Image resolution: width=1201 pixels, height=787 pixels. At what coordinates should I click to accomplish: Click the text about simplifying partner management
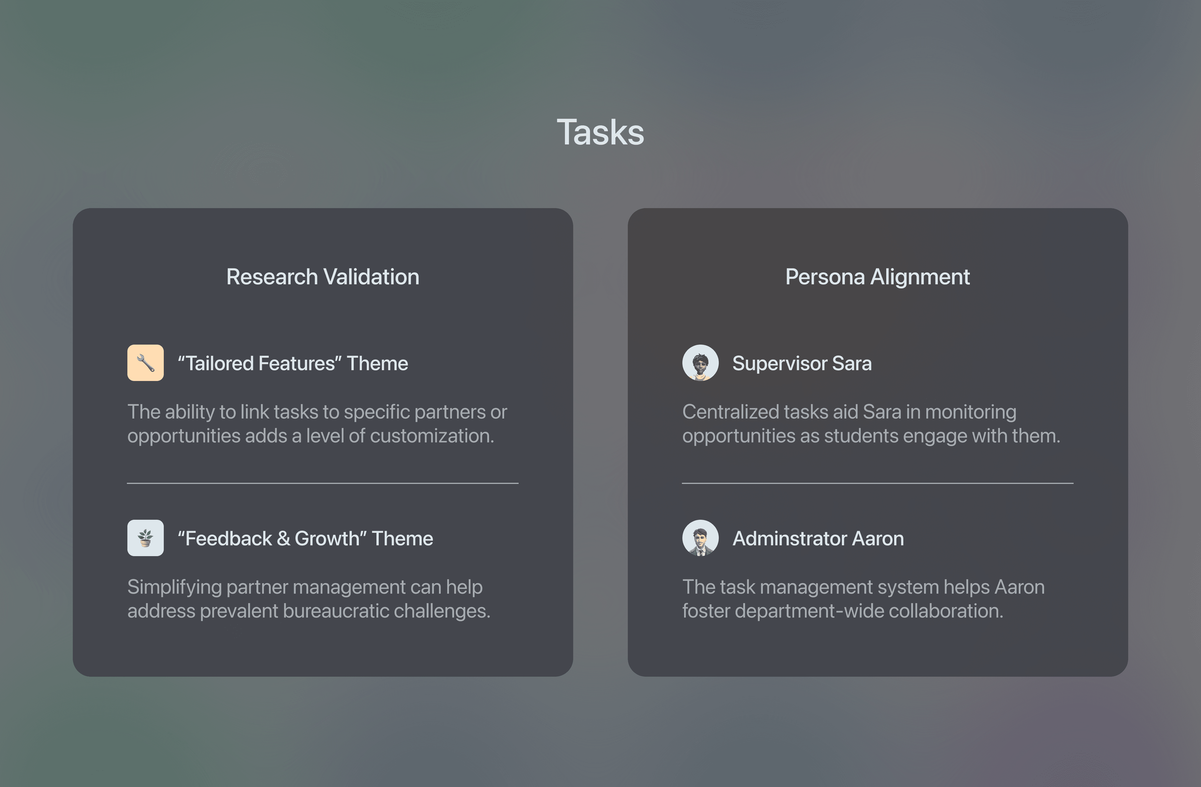click(309, 599)
